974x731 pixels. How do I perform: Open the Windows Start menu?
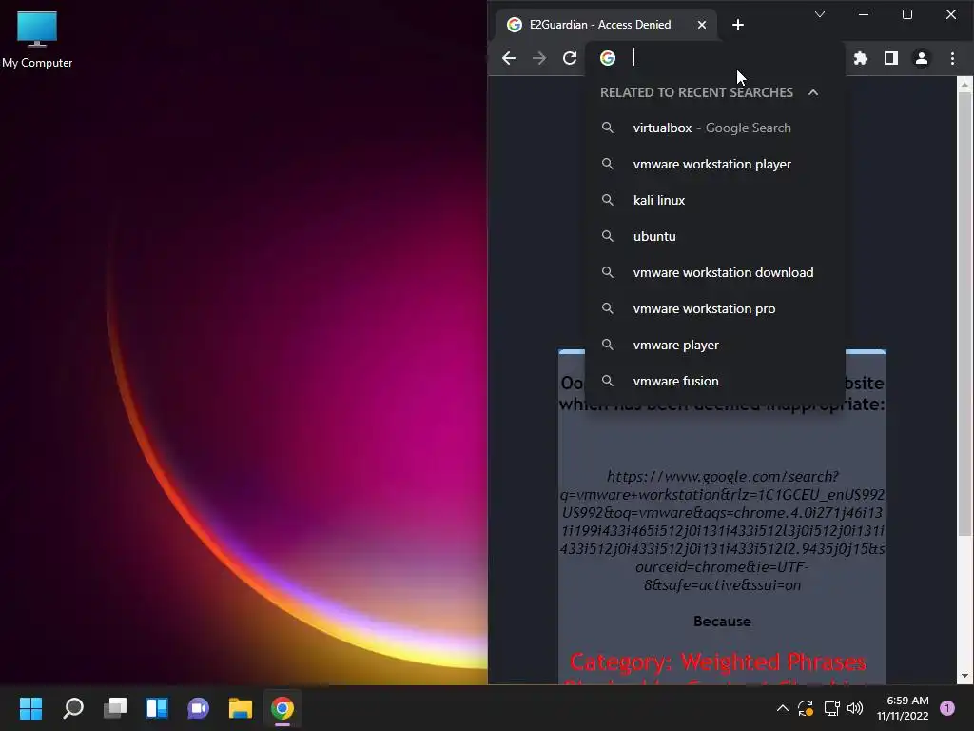click(x=30, y=708)
